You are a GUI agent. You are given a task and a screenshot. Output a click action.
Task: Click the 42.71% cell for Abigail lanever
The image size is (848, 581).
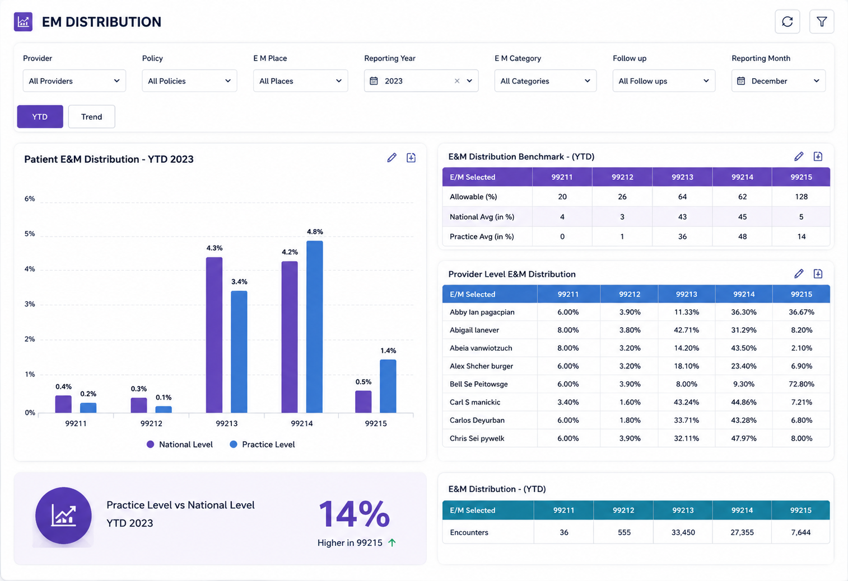coord(686,330)
